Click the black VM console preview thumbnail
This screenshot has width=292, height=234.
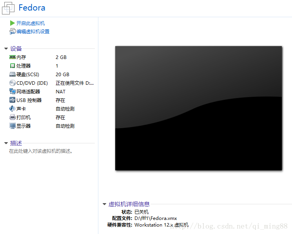point(198,108)
